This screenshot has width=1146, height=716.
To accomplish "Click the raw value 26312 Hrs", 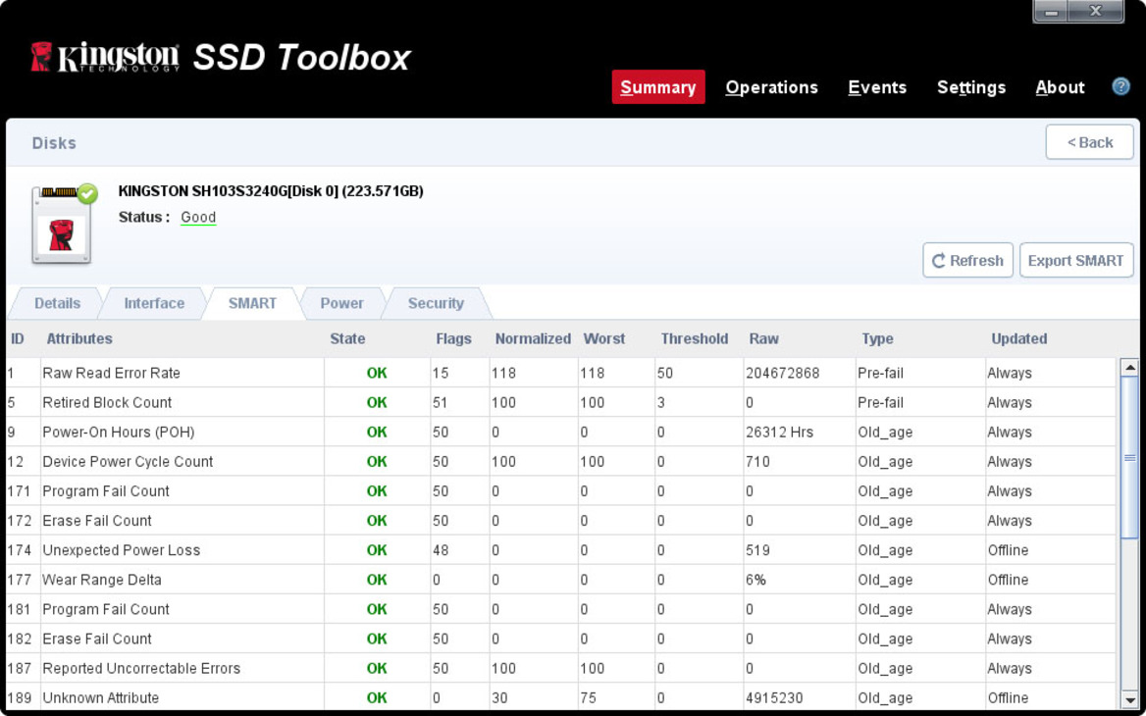I will 779,432.
